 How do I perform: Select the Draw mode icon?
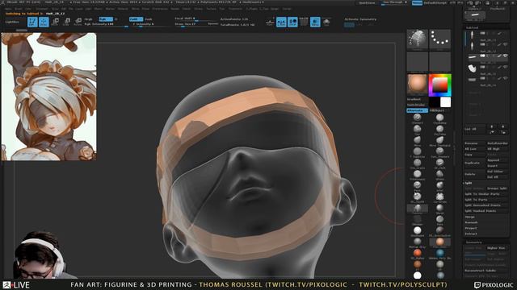coord(44,22)
